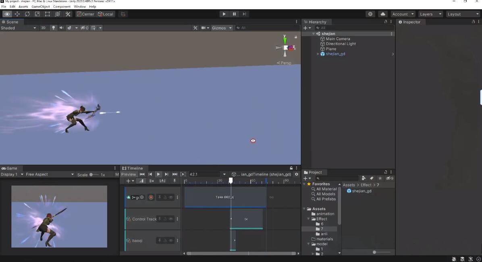482x262 pixels.
Task: Open the Layers dropdown
Action: [430, 14]
